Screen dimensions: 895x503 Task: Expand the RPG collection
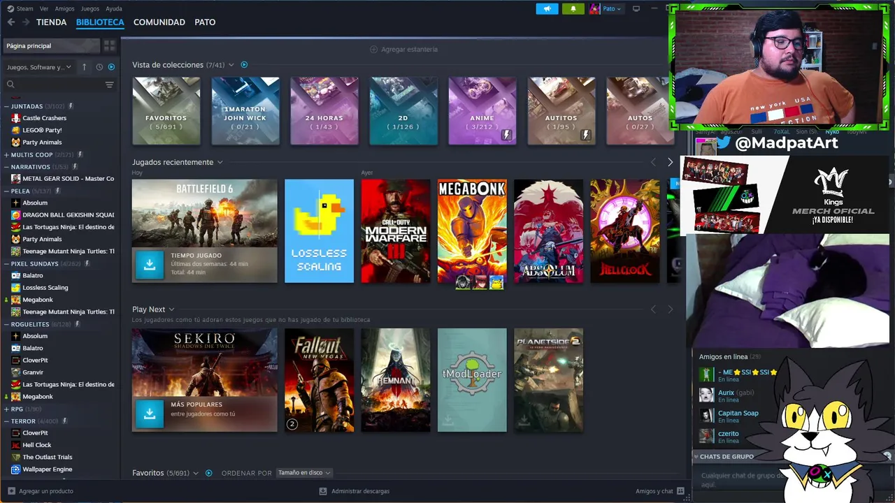tap(6, 409)
